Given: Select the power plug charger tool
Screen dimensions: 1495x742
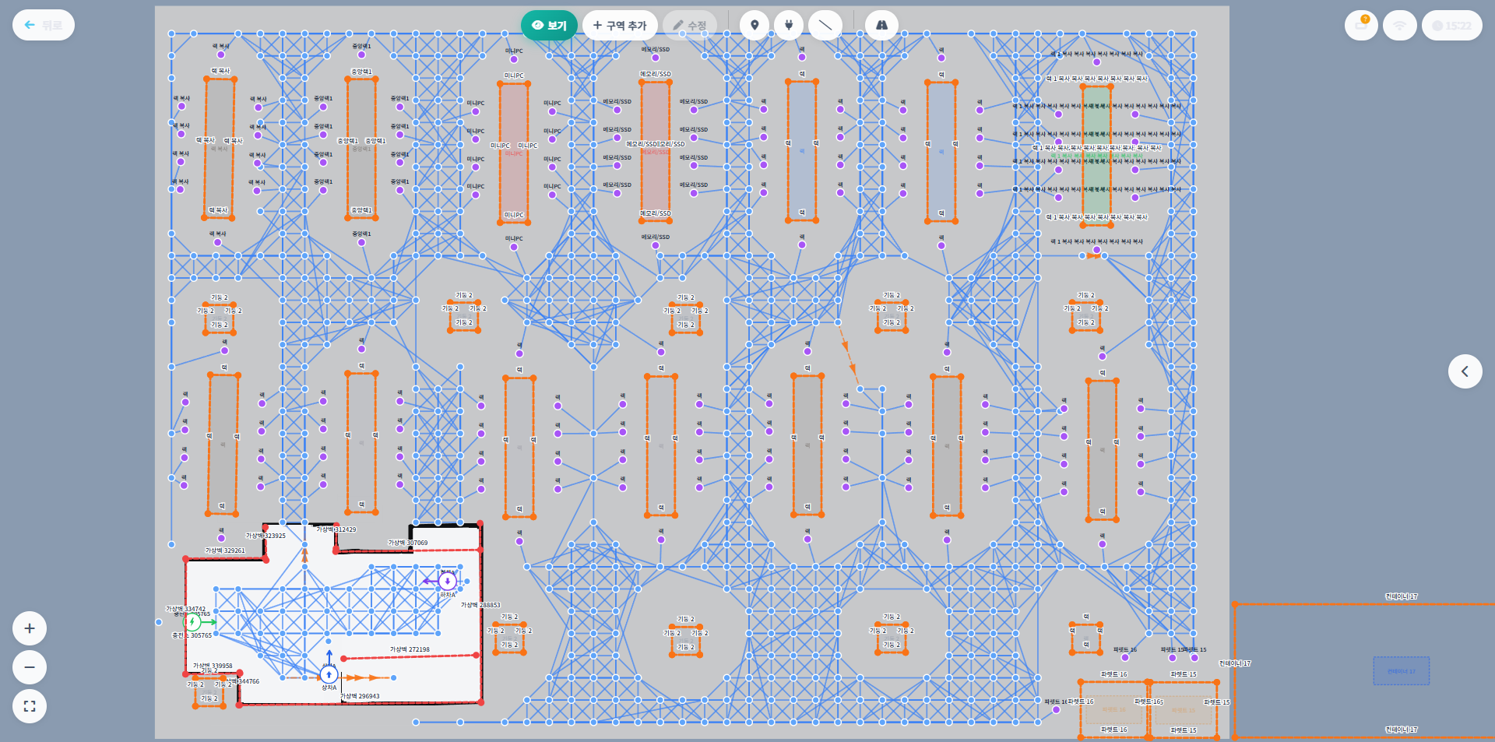Looking at the screenshot, I should tap(789, 25).
